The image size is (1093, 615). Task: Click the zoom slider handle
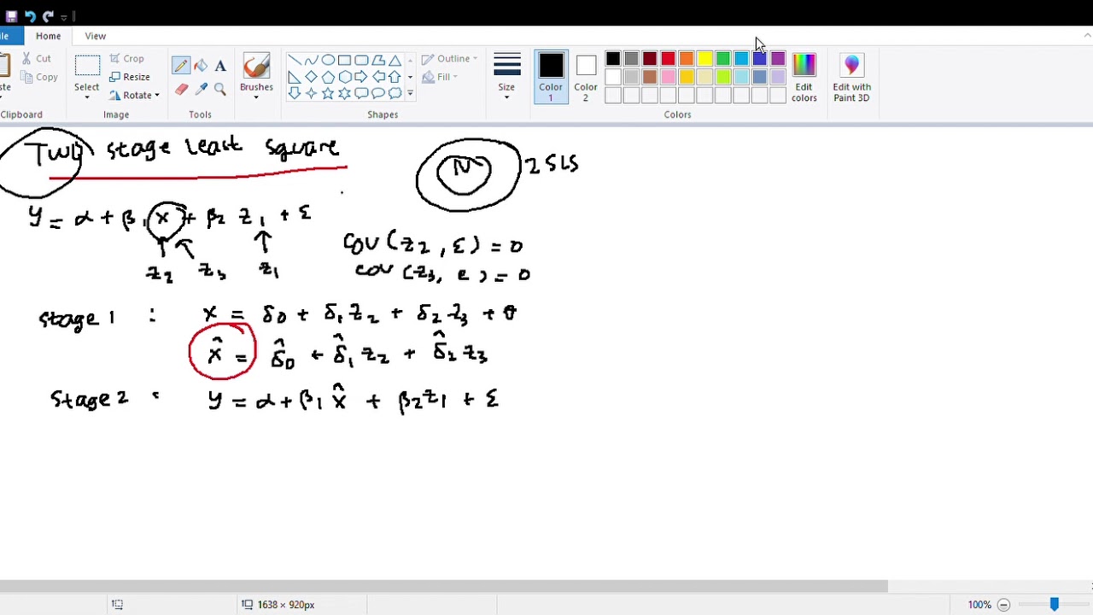[1054, 604]
